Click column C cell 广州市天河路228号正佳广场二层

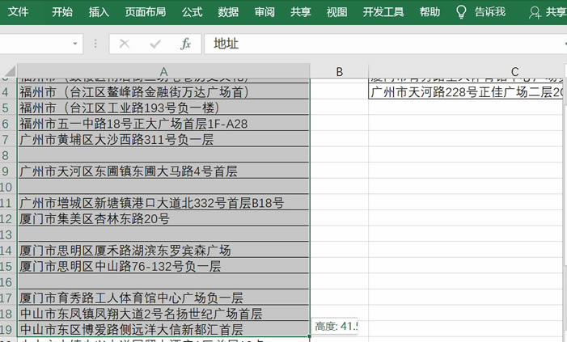(467, 92)
